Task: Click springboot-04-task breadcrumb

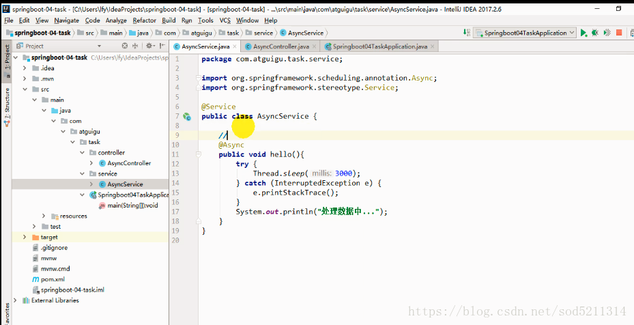Action: click(x=39, y=33)
